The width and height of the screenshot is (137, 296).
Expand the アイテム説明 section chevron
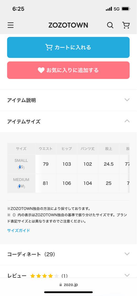coord(127,100)
